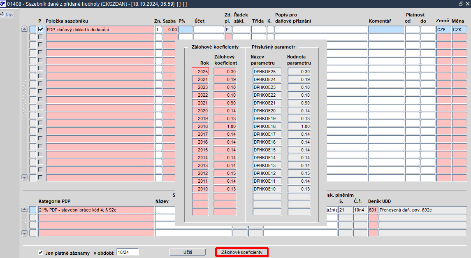471x258 pixels.
Task: Select the record marker for the 21% PDP row
Action: tap(33, 210)
